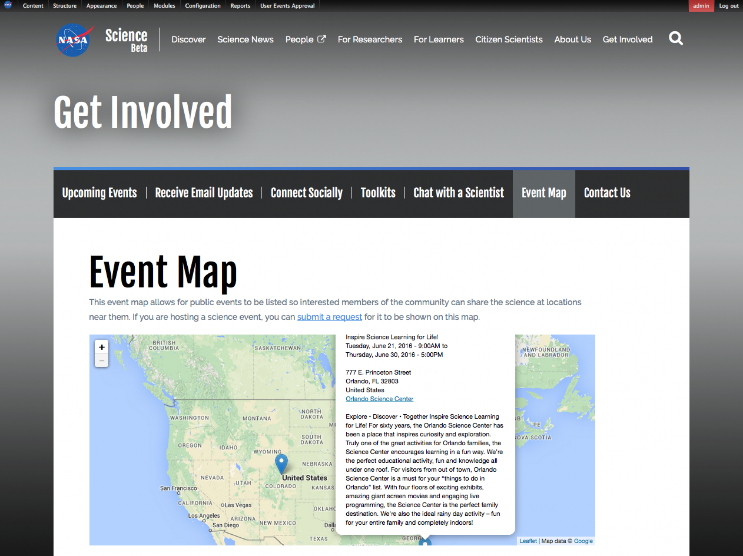Open the User Events Approval menu
This screenshot has height=556, width=743.
click(x=287, y=6)
